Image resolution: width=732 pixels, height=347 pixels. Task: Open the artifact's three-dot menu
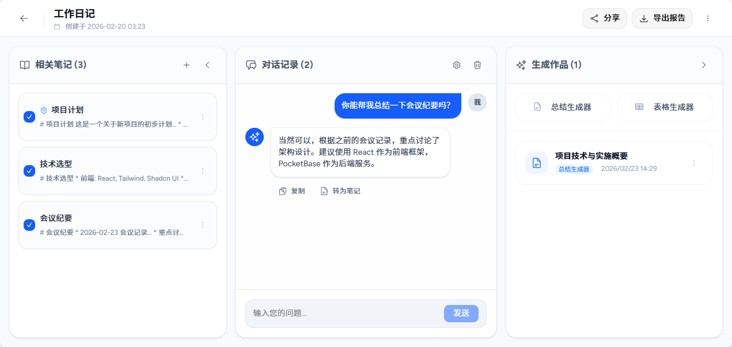click(694, 163)
